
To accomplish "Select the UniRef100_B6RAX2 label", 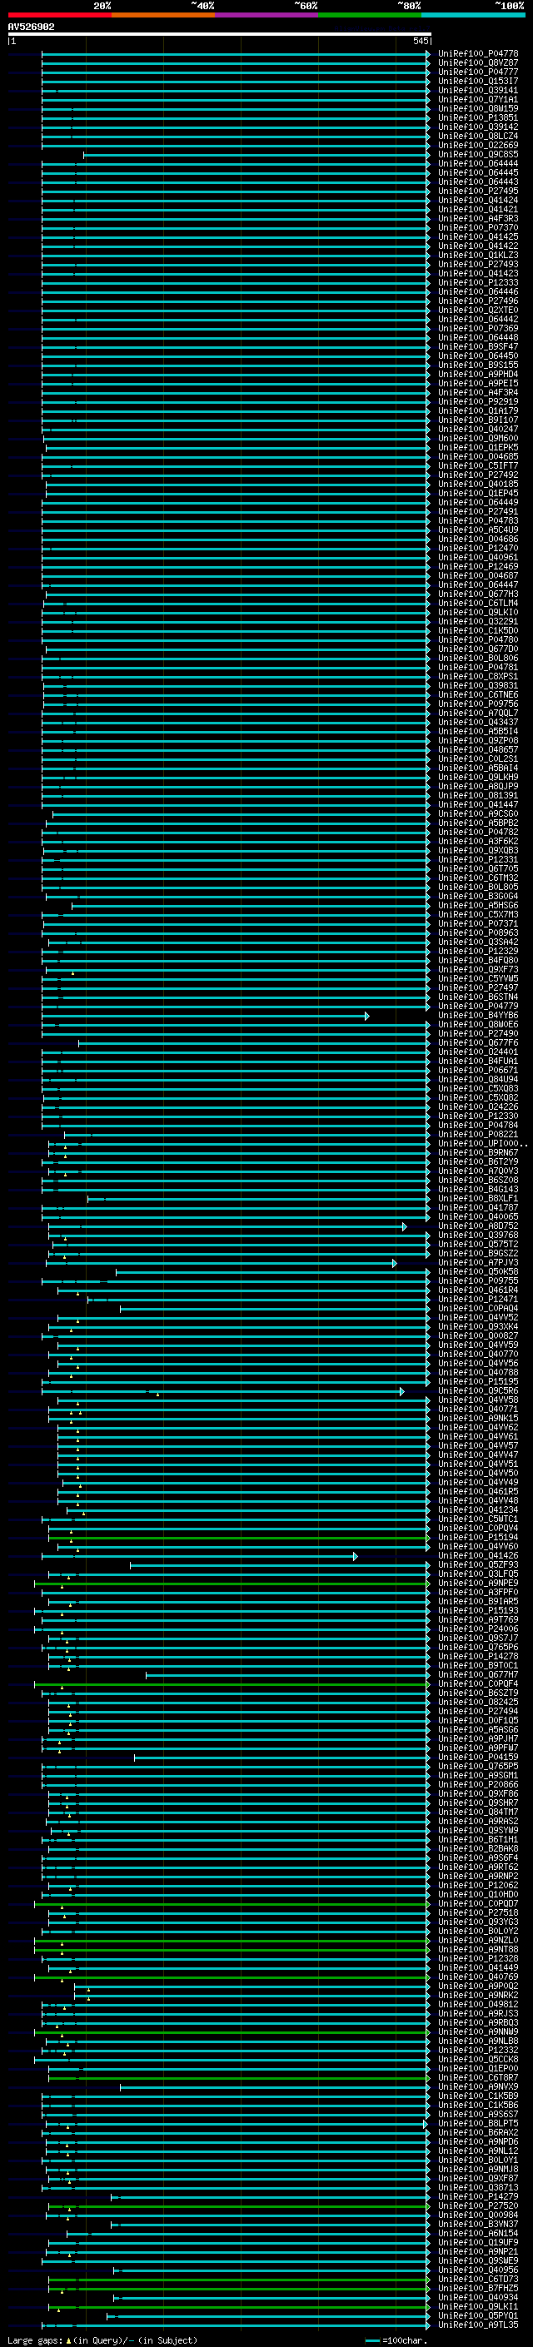I will tap(477, 2133).
